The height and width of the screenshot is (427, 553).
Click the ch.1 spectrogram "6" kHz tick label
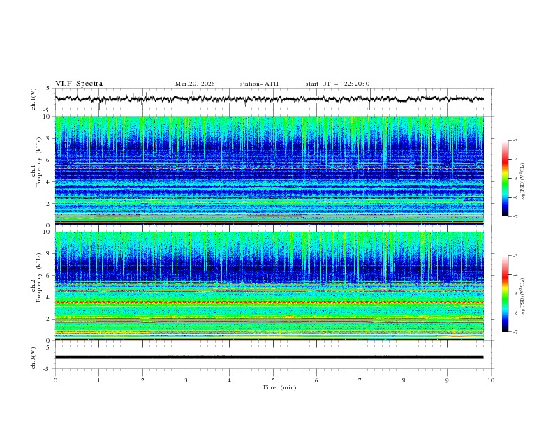pos(49,160)
